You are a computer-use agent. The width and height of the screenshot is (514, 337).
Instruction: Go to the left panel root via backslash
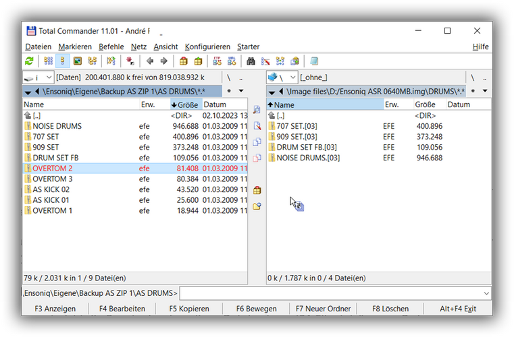point(228,78)
